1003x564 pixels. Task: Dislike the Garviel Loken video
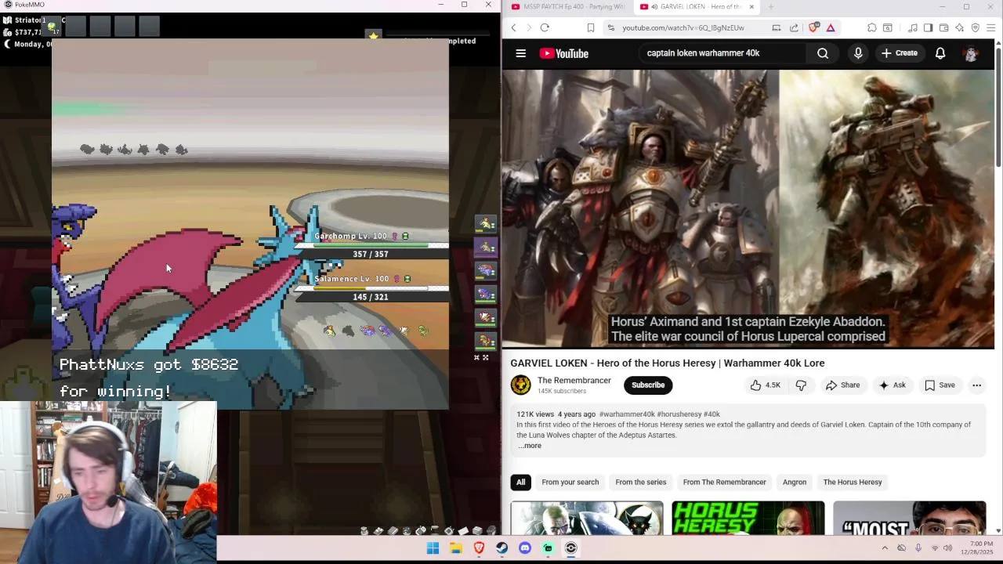click(x=801, y=385)
